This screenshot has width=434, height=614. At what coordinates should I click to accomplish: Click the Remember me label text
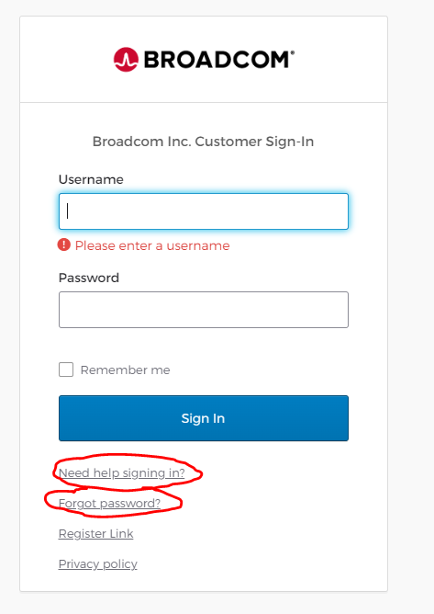[x=125, y=370]
